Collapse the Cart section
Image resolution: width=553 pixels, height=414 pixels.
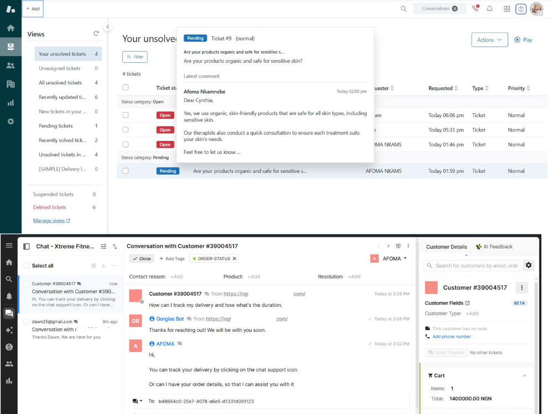tap(524, 375)
